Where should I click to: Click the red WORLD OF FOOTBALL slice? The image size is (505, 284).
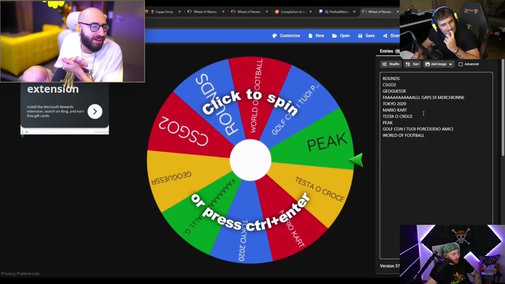[258, 85]
